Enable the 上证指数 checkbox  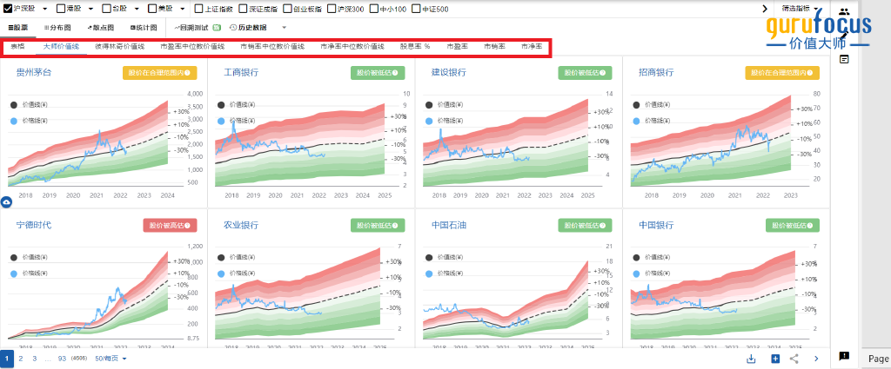point(198,9)
